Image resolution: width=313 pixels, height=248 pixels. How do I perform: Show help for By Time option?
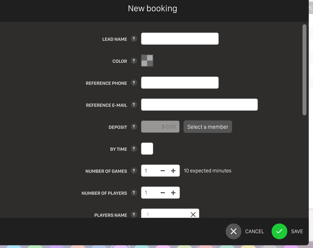tap(134, 149)
